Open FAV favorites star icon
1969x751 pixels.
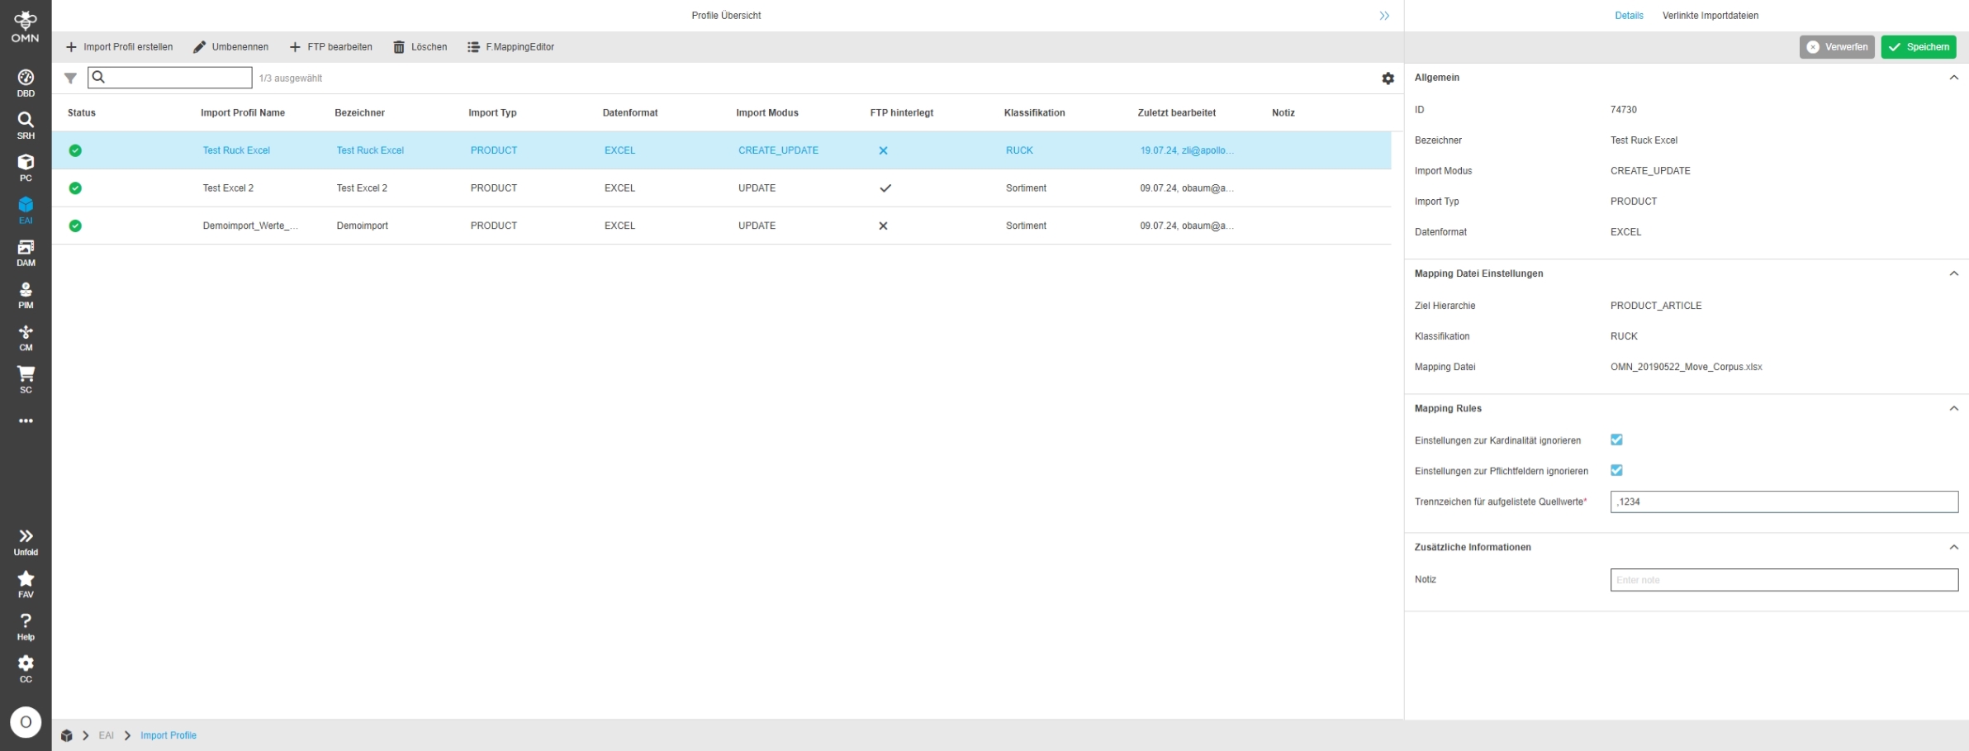point(26,582)
